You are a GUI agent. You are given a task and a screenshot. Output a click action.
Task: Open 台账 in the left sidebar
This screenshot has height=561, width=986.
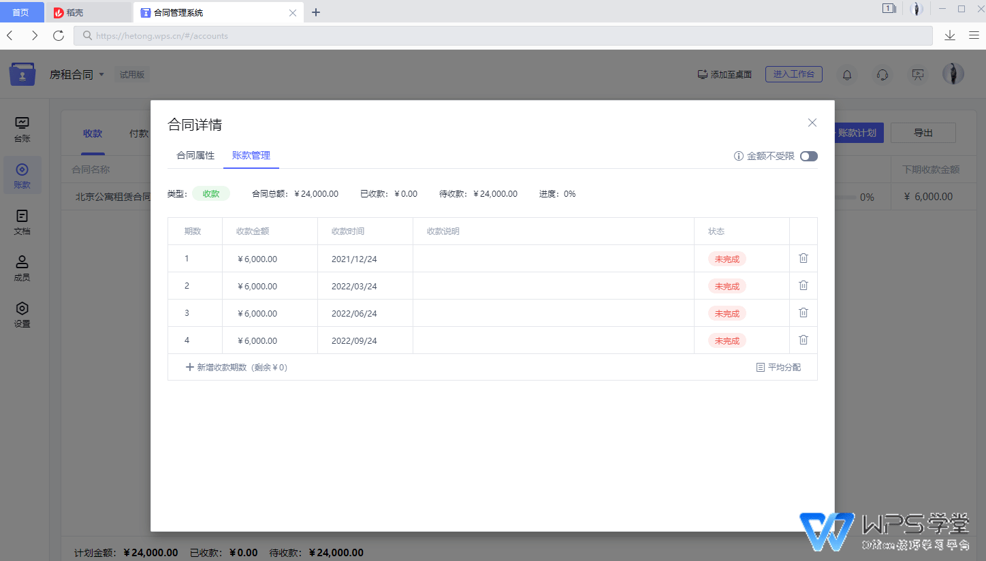(22, 129)
